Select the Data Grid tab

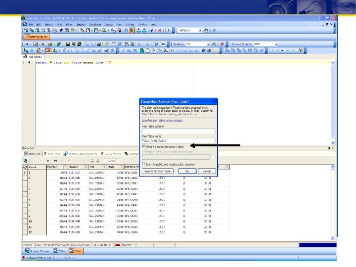[33, 154]
